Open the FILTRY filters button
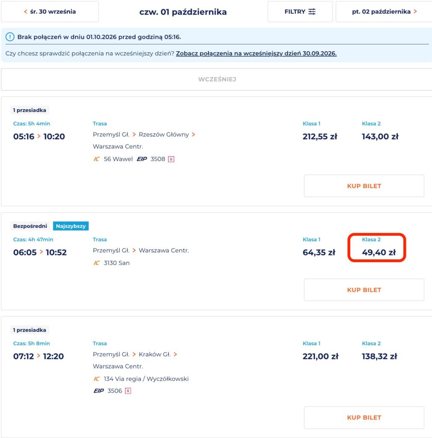432x438 pixels. 300,12
